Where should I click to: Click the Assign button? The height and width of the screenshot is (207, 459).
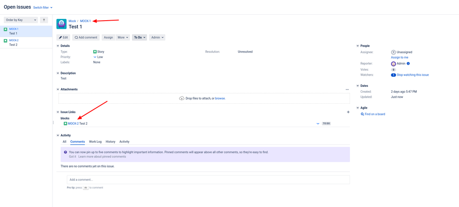(x=108, y=37)
